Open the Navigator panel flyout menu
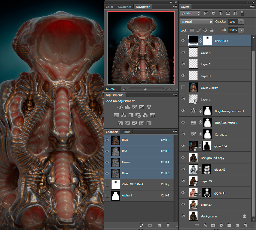The width and height of the screenshot is (256, 230). tap(175, 7)
